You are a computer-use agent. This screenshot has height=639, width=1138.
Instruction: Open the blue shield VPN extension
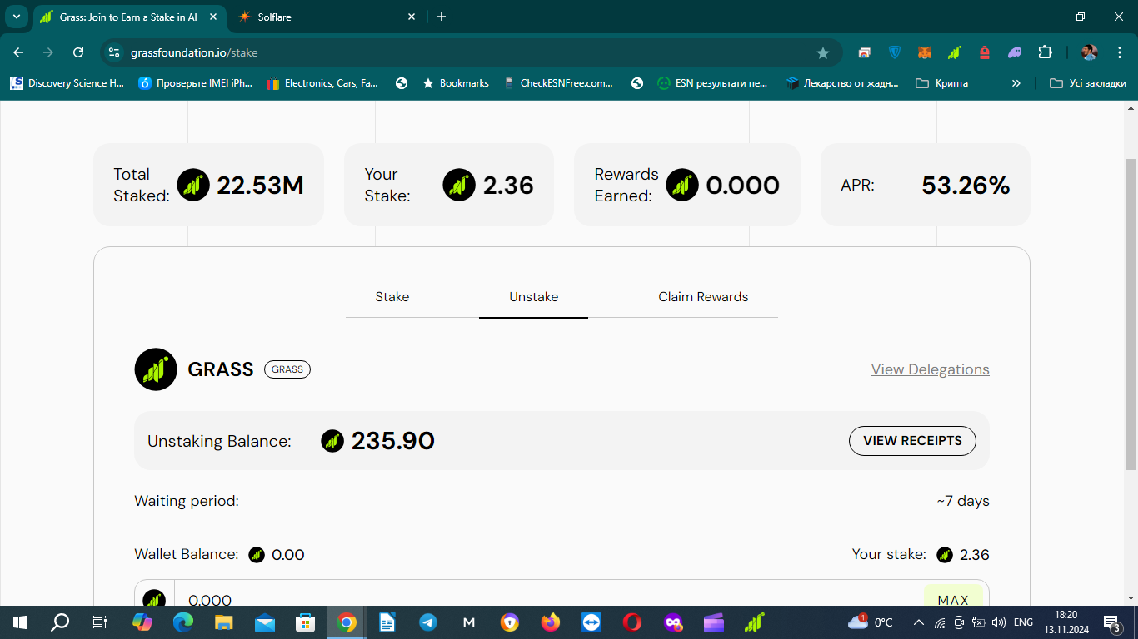pos(895,52)
